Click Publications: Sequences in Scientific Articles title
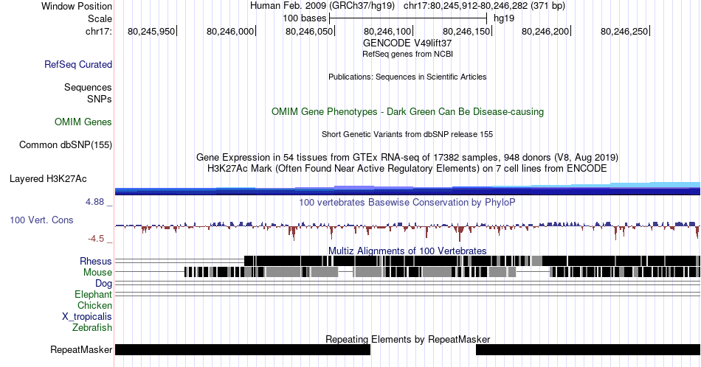701x367 pixels. coord(407,77)
